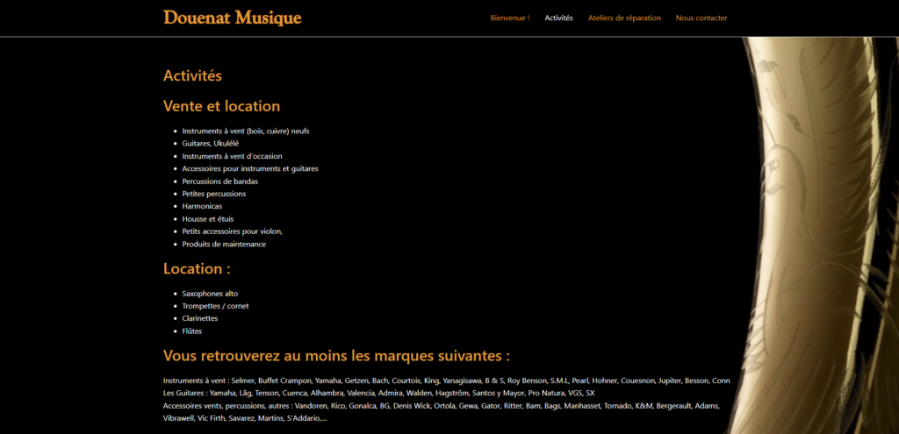The image size is (899, 434).
Task: Click Petits accessoires pour violon item
Action: click(232, 231)
